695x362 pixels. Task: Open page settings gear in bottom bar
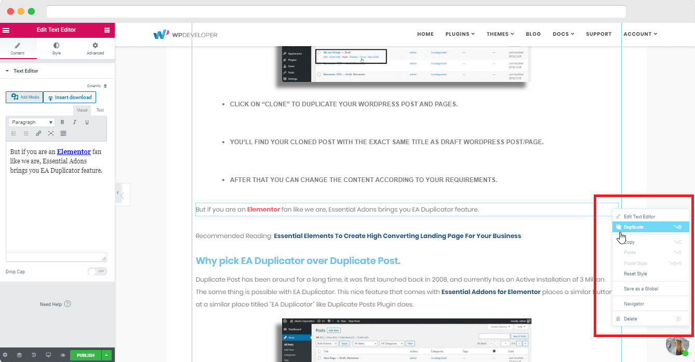click(x=5, y=355)
